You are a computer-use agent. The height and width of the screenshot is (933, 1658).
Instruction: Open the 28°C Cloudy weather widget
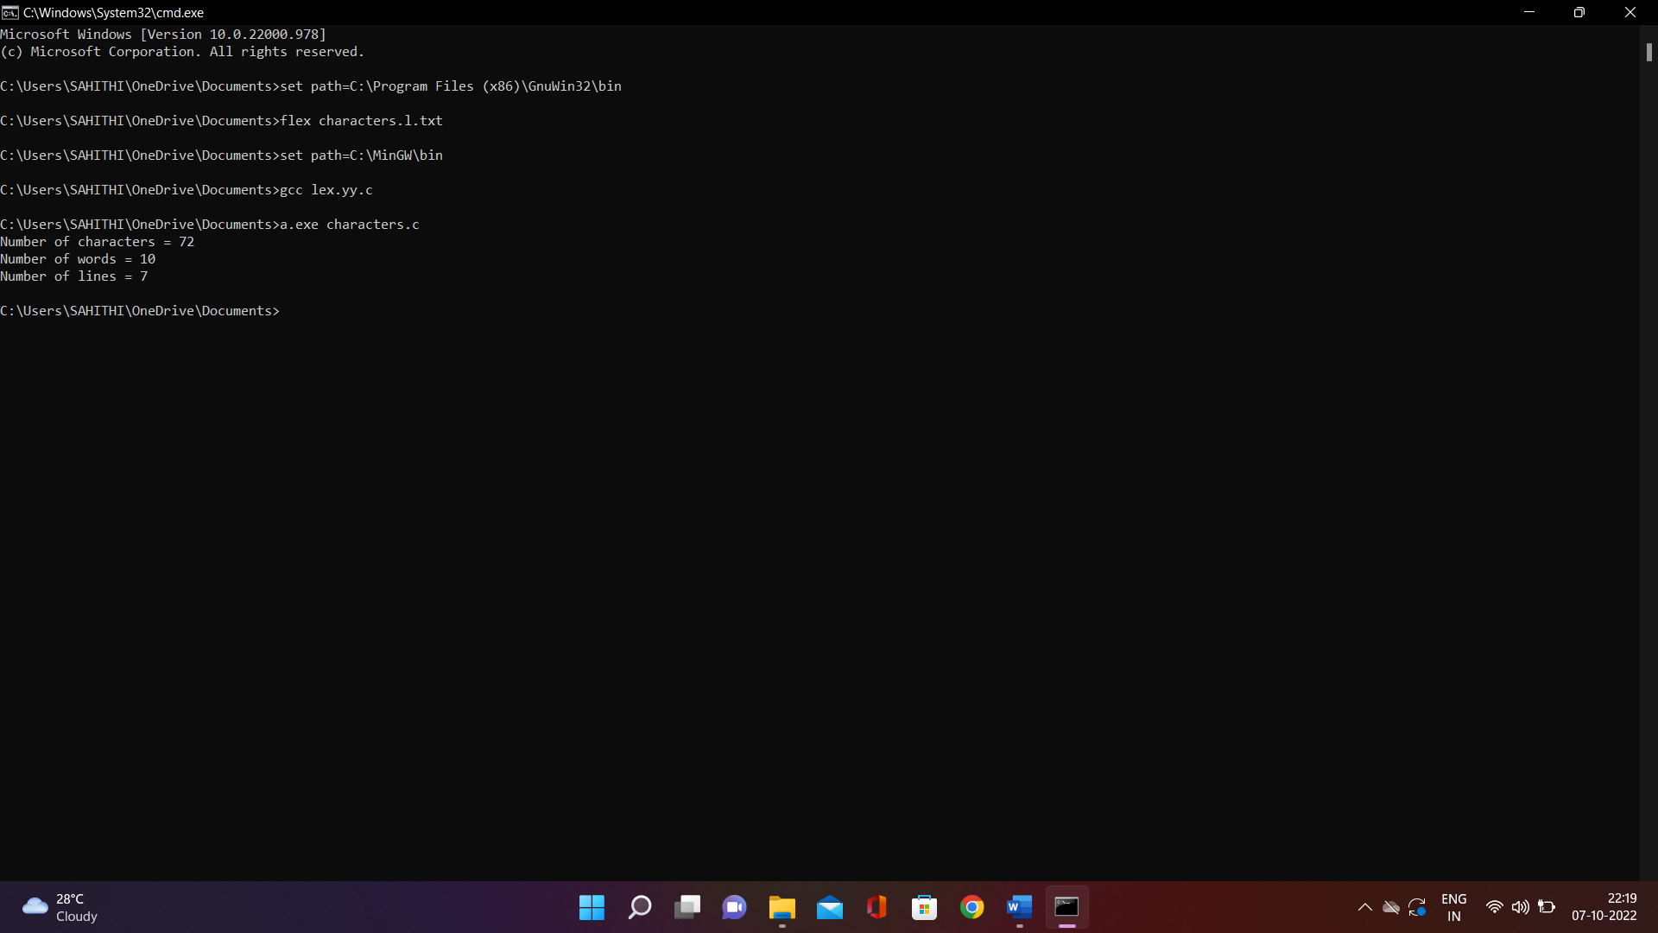click(60, 907)
